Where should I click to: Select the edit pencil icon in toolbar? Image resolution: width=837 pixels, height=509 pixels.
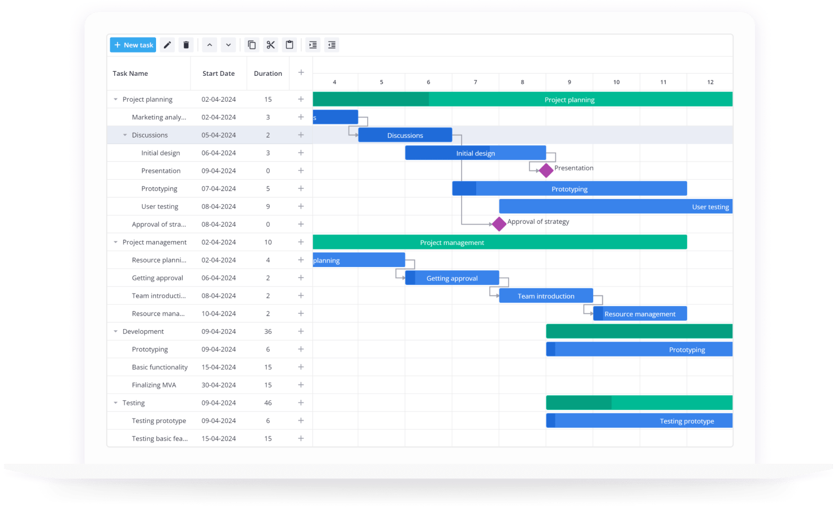tap(167, 45)
